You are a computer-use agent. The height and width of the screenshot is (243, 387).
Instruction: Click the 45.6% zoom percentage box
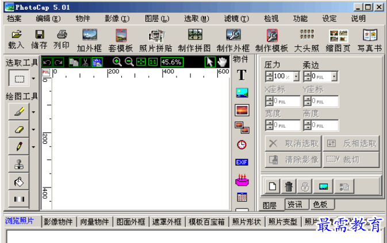(x=172, y=62)
